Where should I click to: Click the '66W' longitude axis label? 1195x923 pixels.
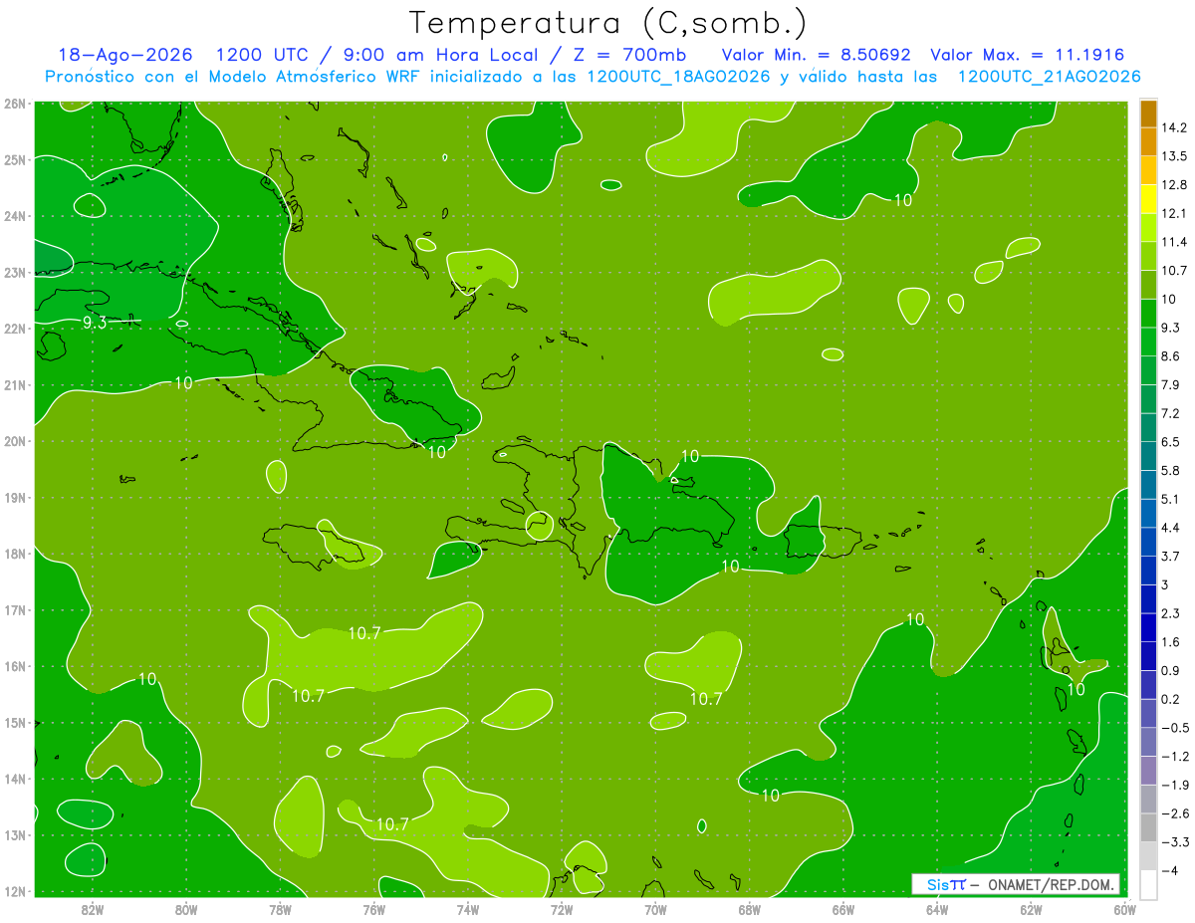(842, 909)
